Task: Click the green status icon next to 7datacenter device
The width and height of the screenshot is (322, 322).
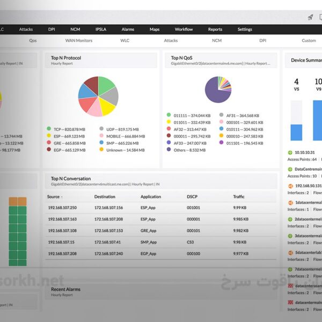Action: click(x=290, y=269)
